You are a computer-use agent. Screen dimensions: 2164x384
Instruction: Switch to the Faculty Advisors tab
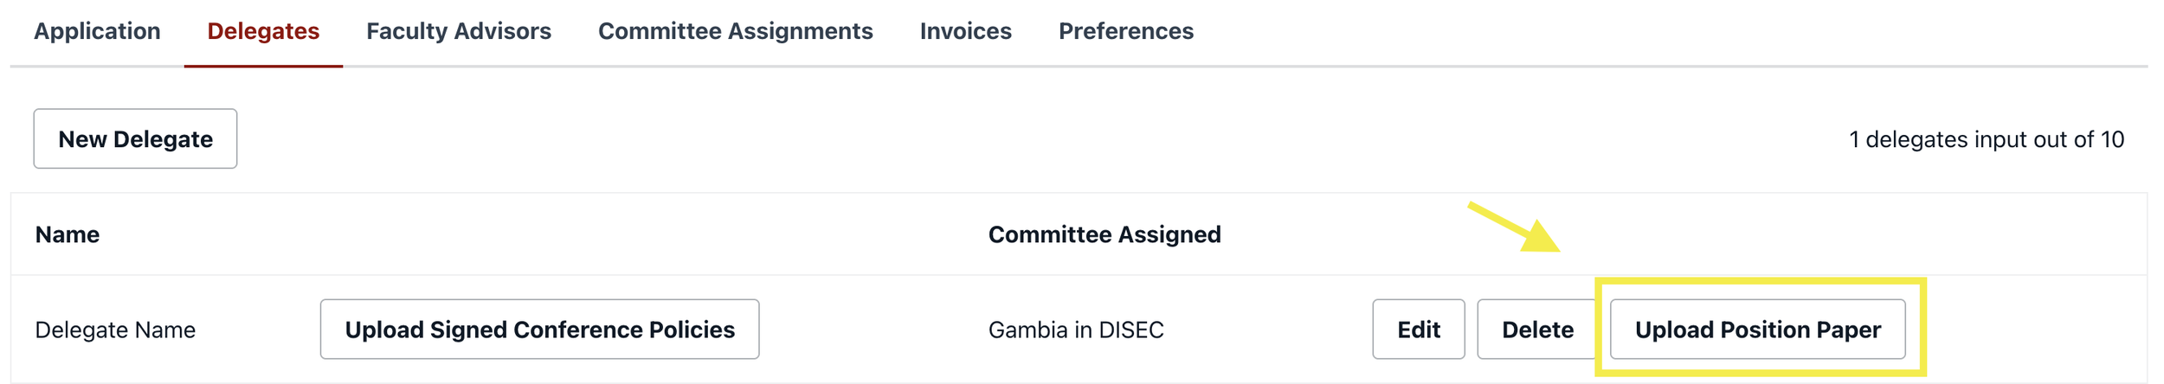tap(458, 31)
